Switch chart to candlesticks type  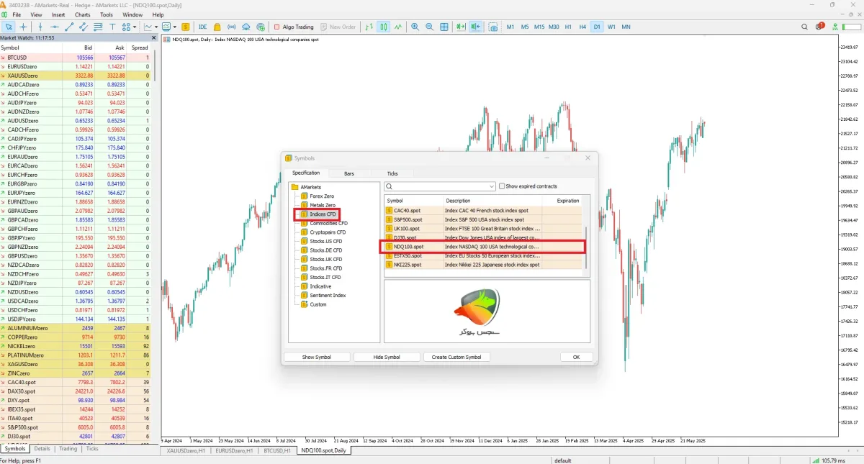pos(384,27)
